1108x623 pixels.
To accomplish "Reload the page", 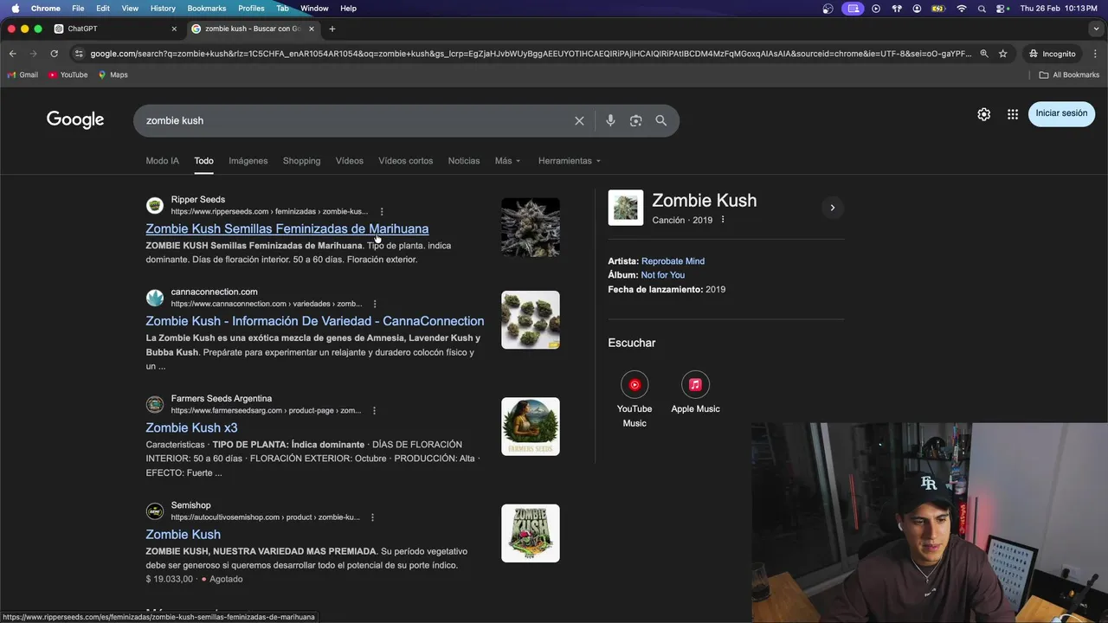I will pos(54,54).
